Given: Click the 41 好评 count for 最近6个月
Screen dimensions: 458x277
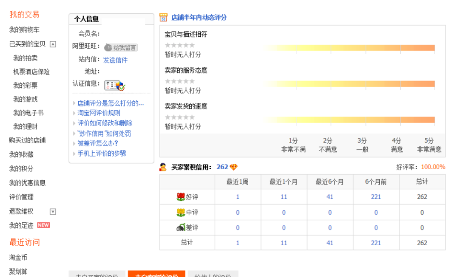Looking at the screenshot, I should pyautogui.click(x=330, y=197).
